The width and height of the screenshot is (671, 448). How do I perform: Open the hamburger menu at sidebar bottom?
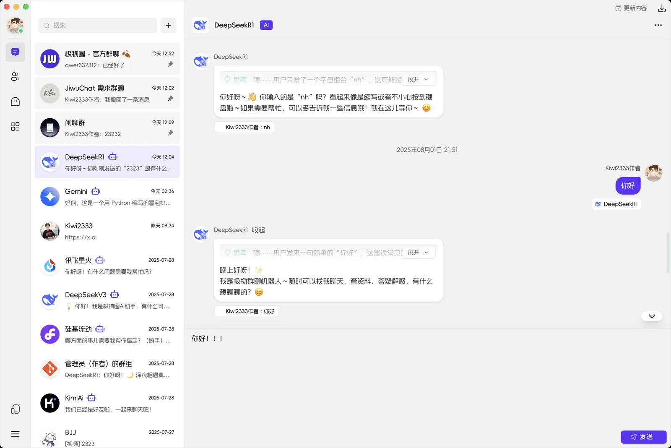[x=15, y=434]
